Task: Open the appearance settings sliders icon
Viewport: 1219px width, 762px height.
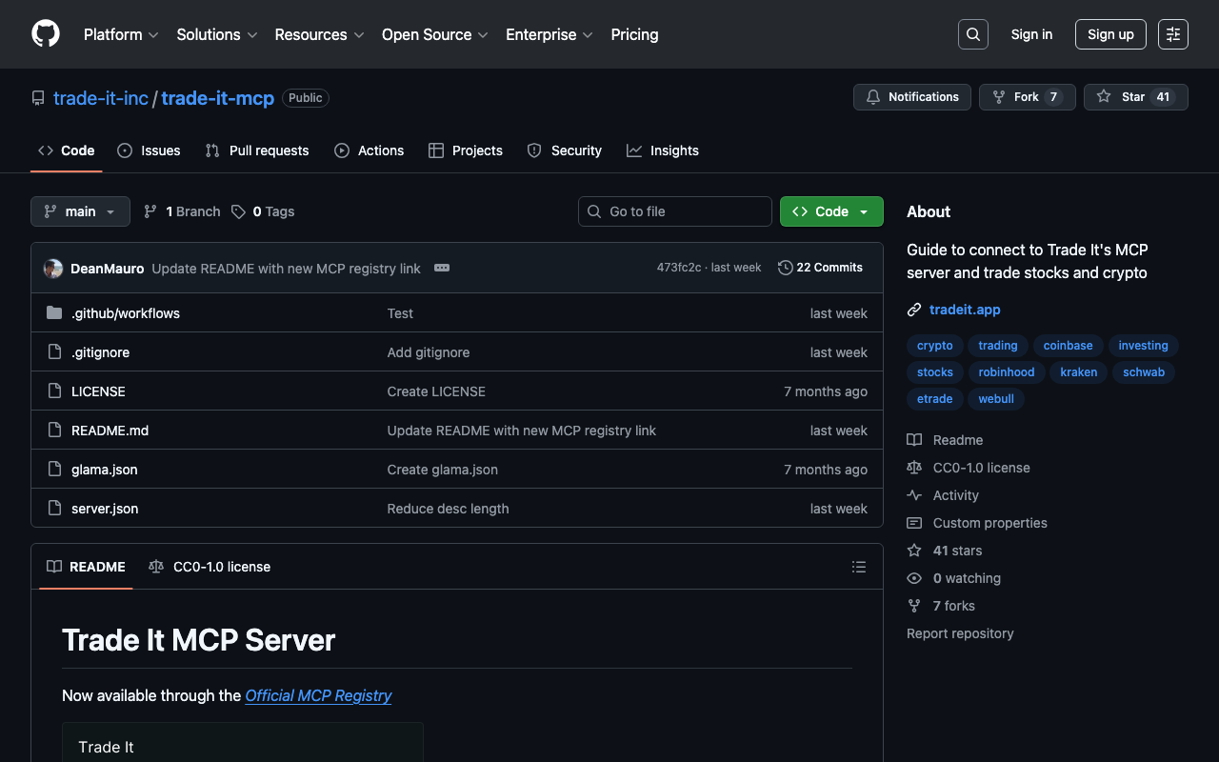Action: [x=1172, y=34]
